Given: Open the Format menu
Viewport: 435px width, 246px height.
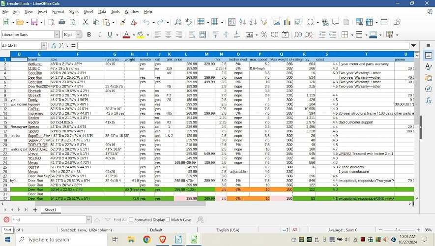Looking at the screenshot, I should point(58,12).
